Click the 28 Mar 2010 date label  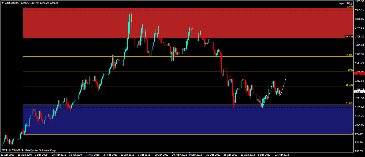(x=59, y=155)
